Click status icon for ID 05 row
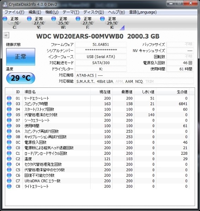This screenshot has height=211, width=200. [9, 115]
